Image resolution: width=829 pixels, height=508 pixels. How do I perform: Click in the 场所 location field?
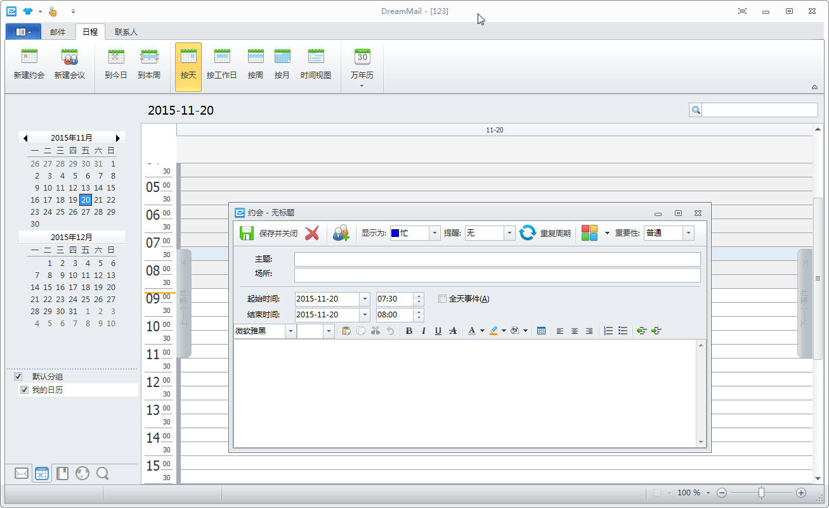tap(497, 275)
